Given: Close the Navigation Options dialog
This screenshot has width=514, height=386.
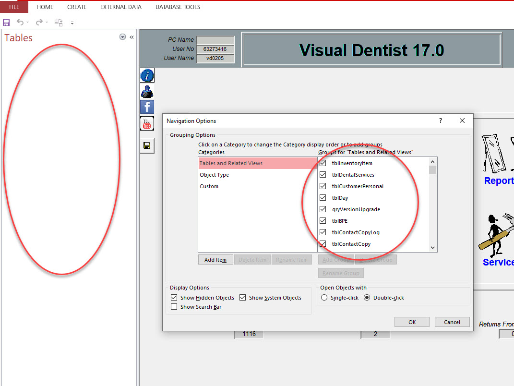Looking at the screenshot, I should pos(462,121).
